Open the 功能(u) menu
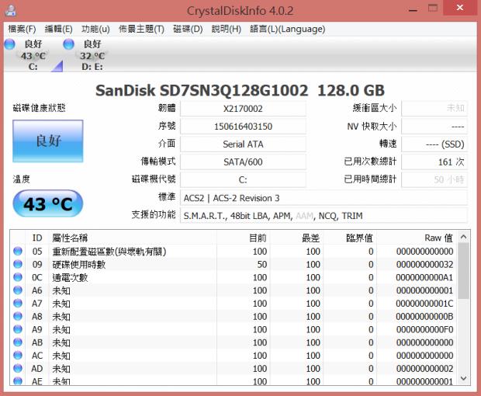The image size is (481, 396). point(95,29)
